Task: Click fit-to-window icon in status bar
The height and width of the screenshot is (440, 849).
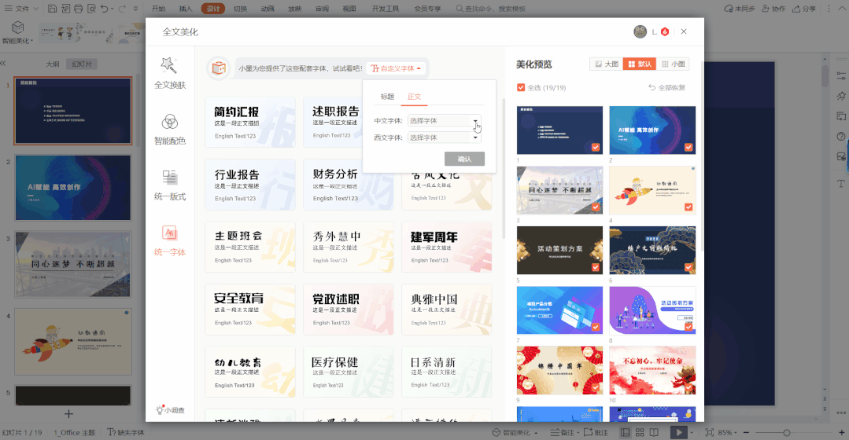Action: 709,432
